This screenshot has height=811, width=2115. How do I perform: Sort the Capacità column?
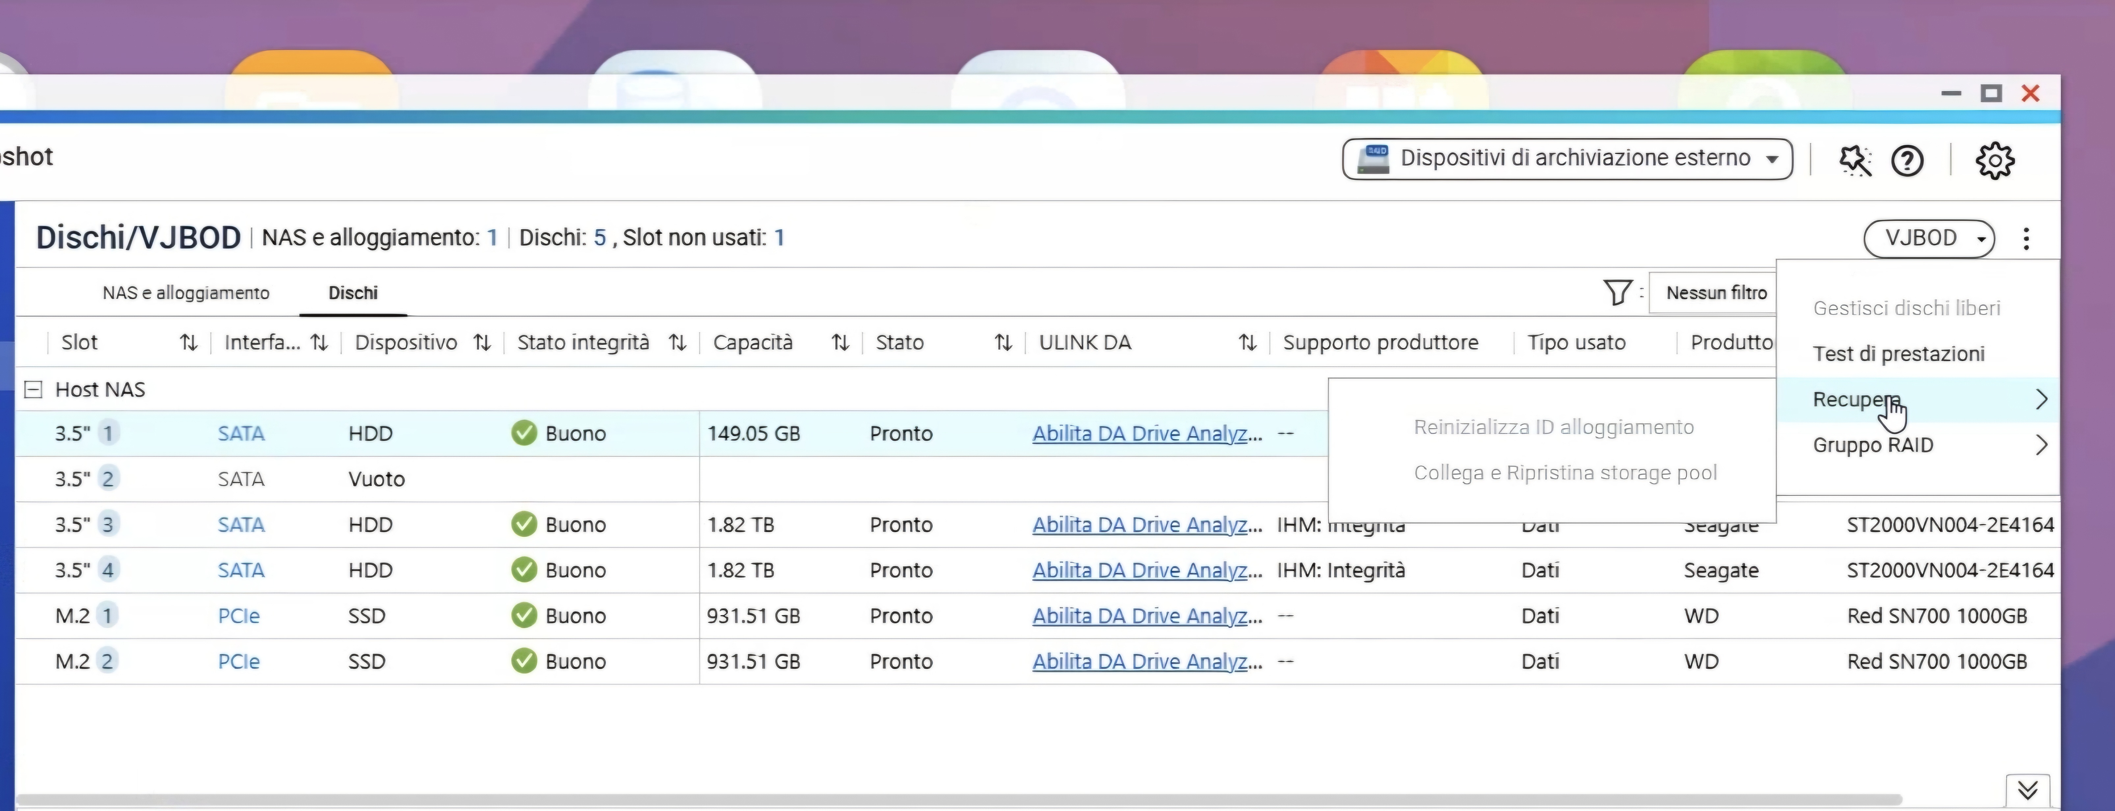pos(839,342)
